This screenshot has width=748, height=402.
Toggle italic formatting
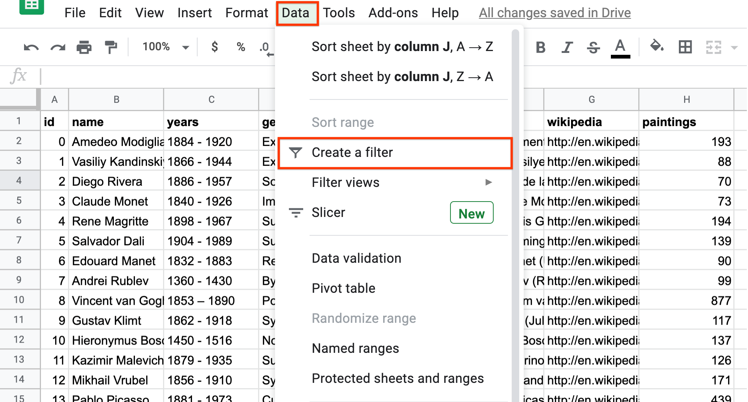pos(567,47)
